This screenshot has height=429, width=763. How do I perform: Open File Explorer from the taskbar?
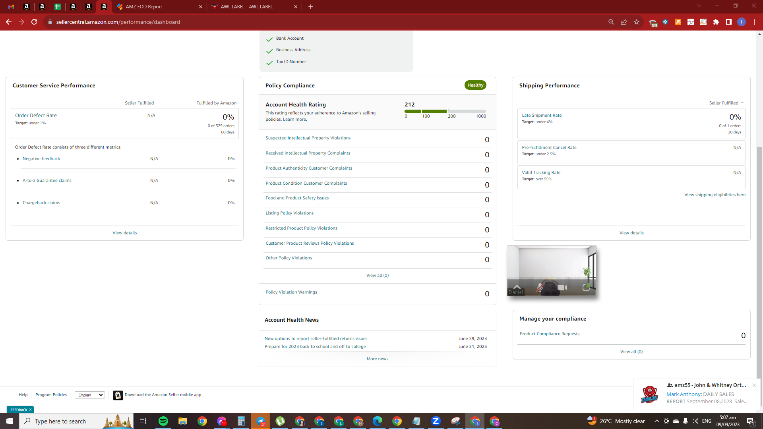(183, 421)
